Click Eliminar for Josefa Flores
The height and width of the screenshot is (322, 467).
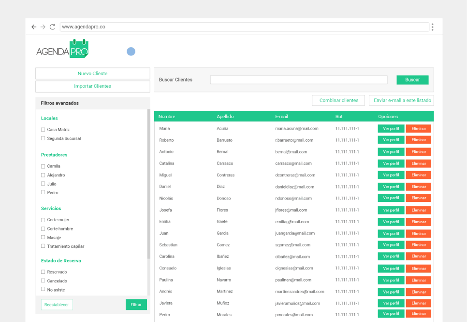coord(419,210)
